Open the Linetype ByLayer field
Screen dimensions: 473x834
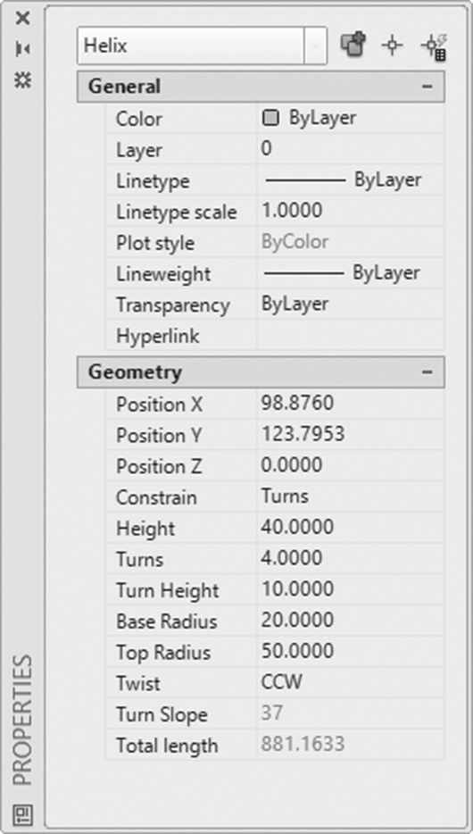(351, 180)
